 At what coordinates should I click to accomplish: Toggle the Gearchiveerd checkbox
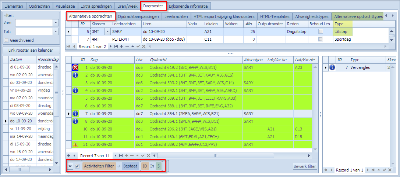tap(6, 40)
